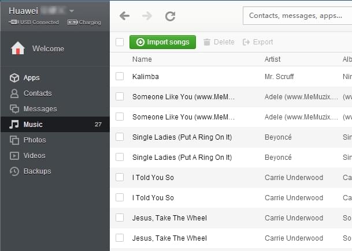Check the first Single Ladies checkbox
Image resolution: width=352 pixels, height=251 pixels.
pyautogui.click(x=120, y=137)
